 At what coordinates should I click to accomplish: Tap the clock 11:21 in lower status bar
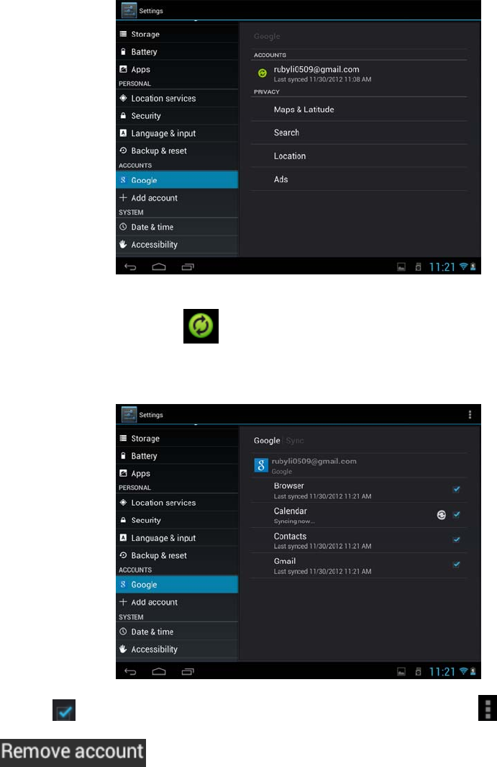442,672
